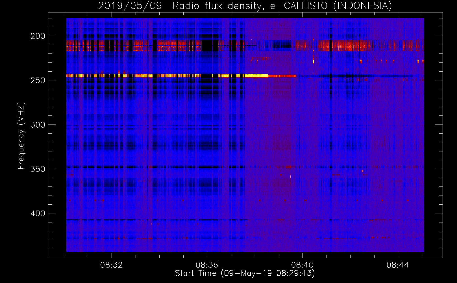Click the 300 frequency tick label

click(x=38, y=125)
